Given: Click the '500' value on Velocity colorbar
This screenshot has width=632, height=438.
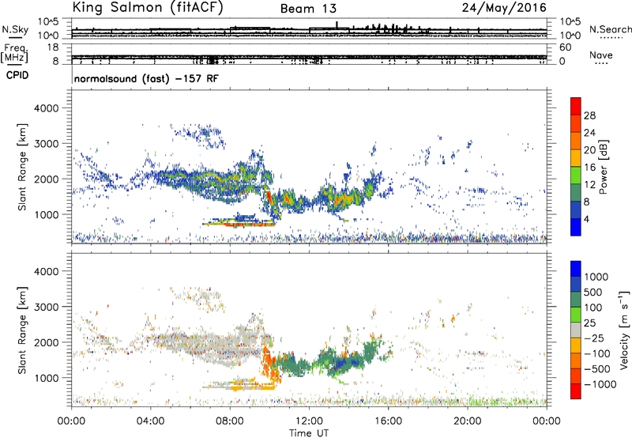Looking at the screenshot, I should point(593,293).
